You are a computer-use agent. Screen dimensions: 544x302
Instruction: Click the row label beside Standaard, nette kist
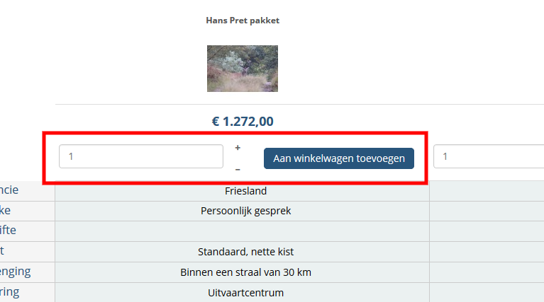(x=4, y=252)
